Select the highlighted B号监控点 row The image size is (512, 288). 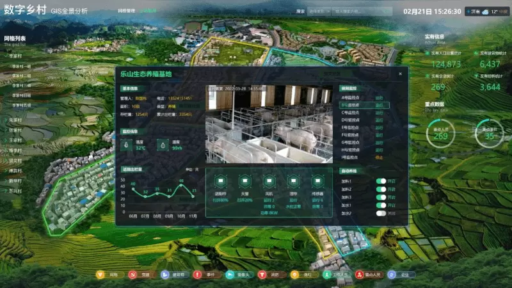coord(364,105)
